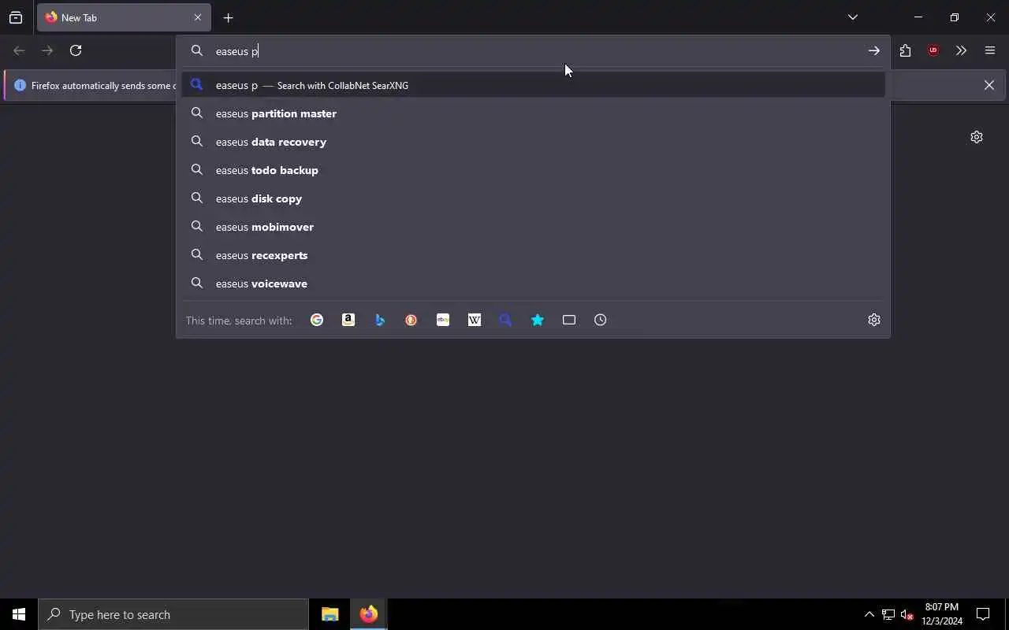1009x630 pixels.
Task: Open File Explorer from taskbar
Action: pyautogui.click(x=330, y=614)
